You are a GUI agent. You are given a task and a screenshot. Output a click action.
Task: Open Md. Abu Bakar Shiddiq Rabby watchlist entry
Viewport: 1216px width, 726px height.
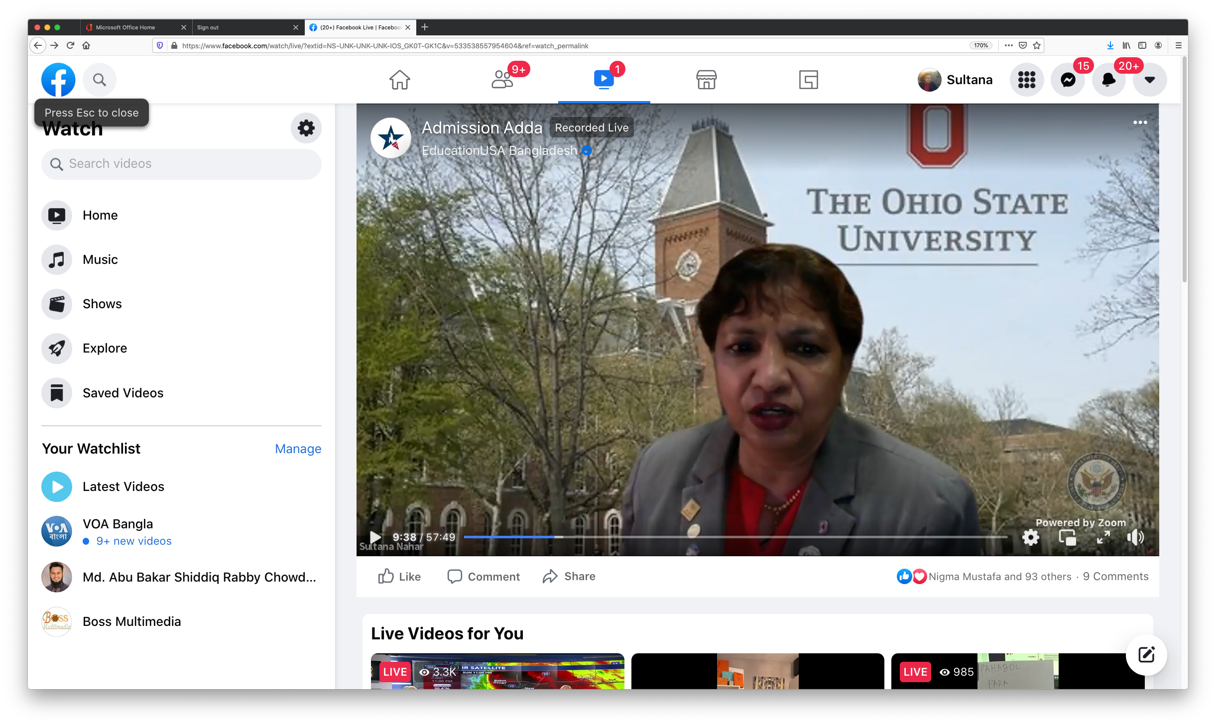pos(181,577)
